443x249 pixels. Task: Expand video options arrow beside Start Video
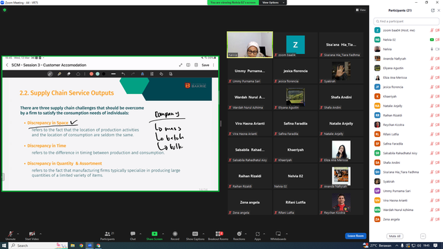(x=40, y=234)
